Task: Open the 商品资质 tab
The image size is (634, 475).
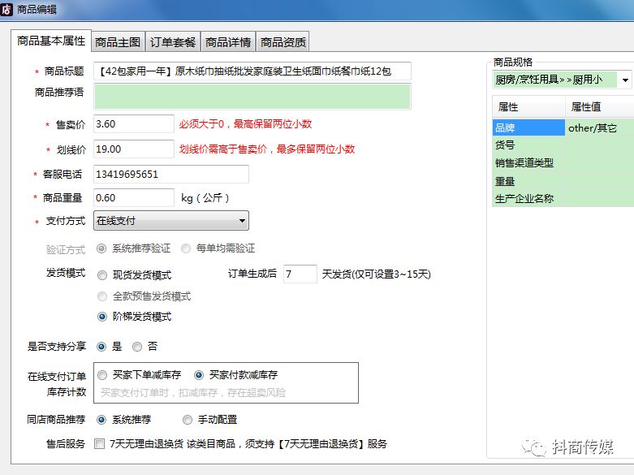Action: tap(282, 42)
